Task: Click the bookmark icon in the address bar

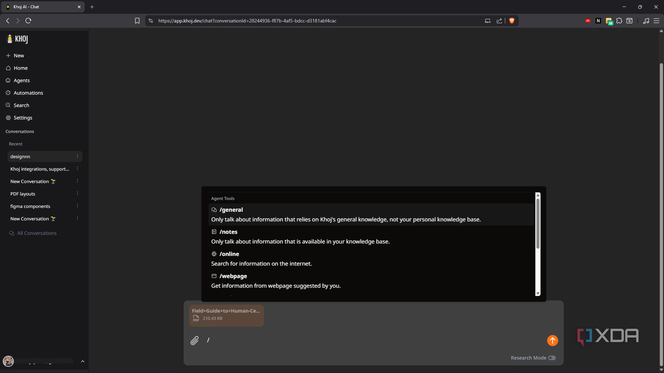Action: pos(137,20)
